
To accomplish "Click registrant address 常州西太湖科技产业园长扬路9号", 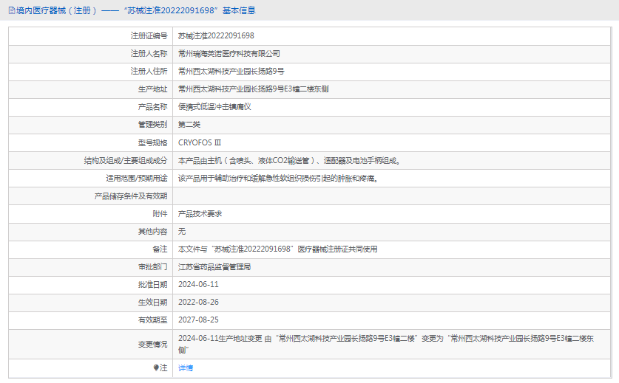I will click(x=231, y=72).
